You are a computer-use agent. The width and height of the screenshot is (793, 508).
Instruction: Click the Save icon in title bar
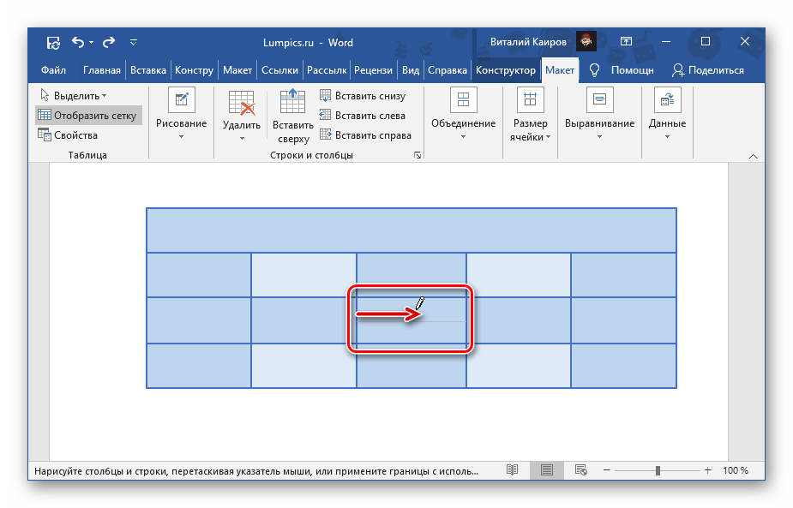point(53,42)
